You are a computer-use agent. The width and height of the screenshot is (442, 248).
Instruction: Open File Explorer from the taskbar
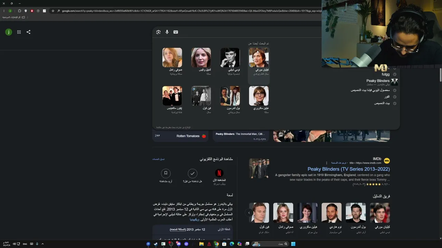point(201,244)
